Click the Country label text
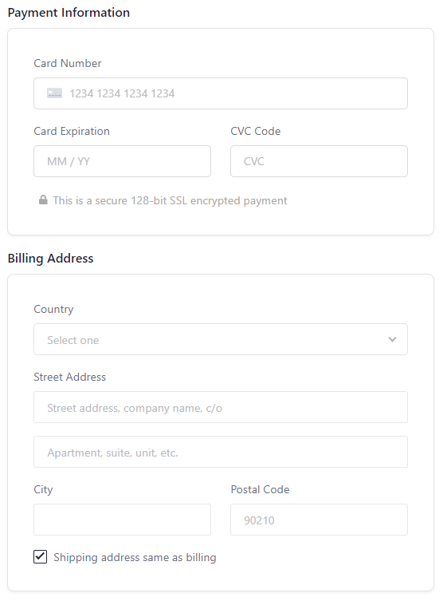Image resolution: width=443 pixels, height=601 pixels. click(53, 310)
